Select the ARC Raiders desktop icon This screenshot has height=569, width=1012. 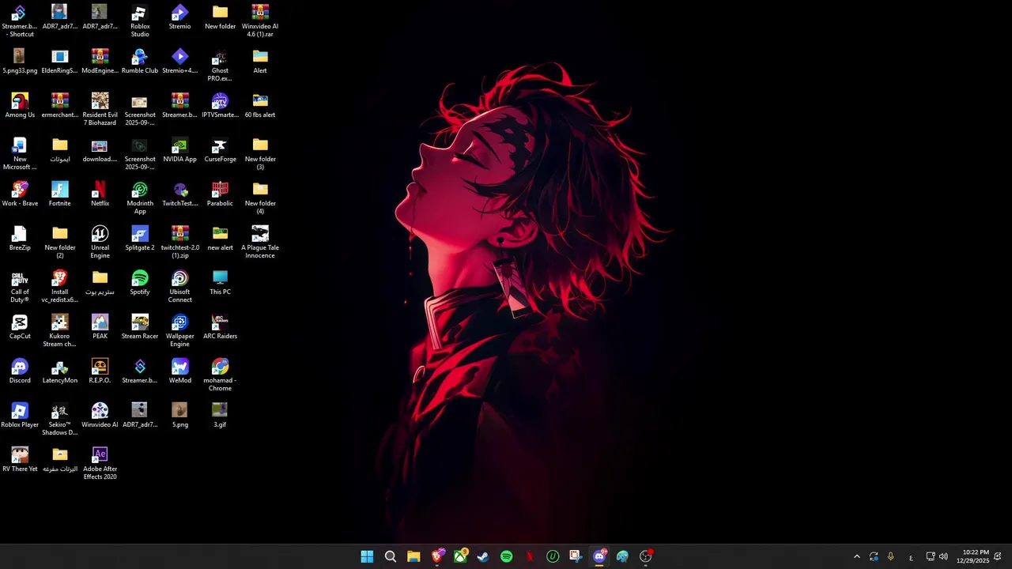click(220, 327)
